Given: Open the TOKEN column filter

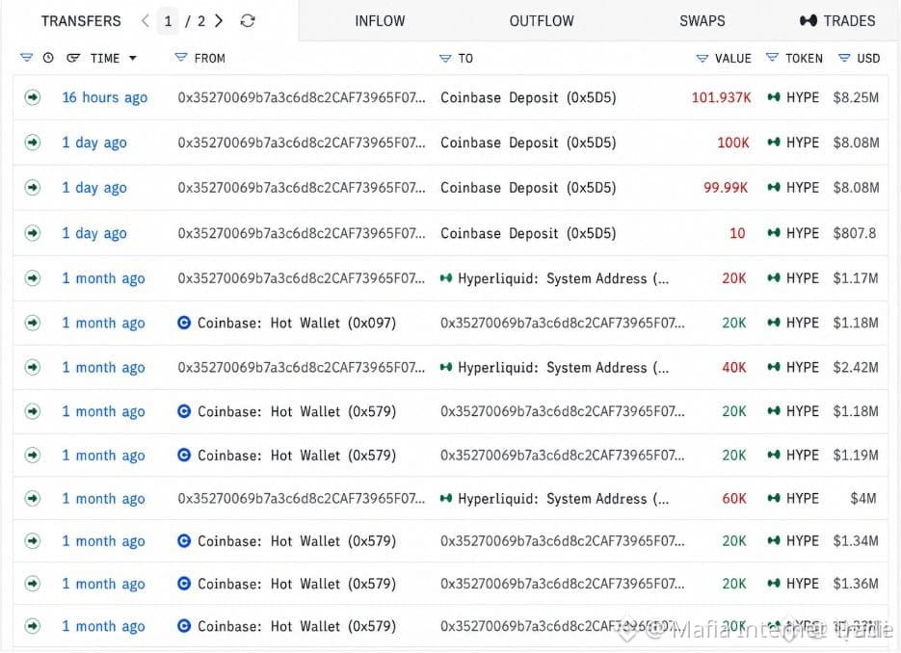Looking at the screenshot, I should (x=772, y=58).
